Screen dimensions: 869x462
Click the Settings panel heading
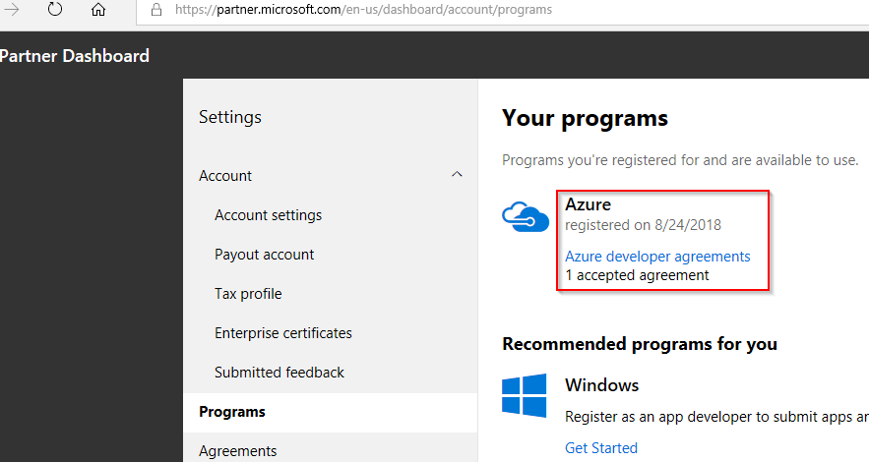230,117
